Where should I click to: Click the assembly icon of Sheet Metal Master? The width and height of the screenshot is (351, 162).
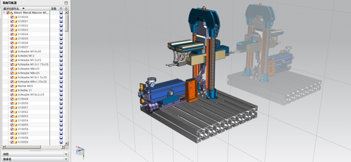click(11, 13)
